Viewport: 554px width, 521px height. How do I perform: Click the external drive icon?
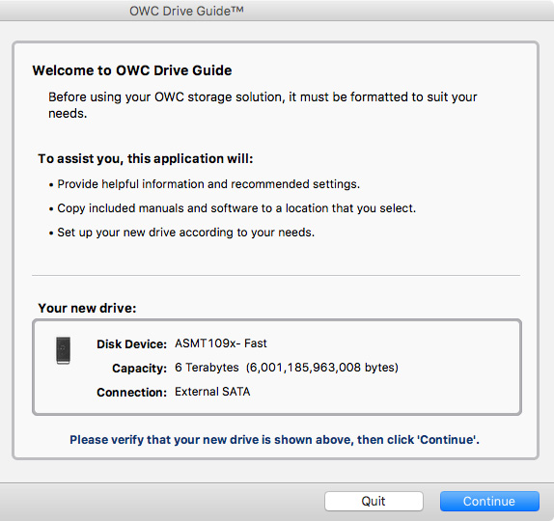click(64, 350)
